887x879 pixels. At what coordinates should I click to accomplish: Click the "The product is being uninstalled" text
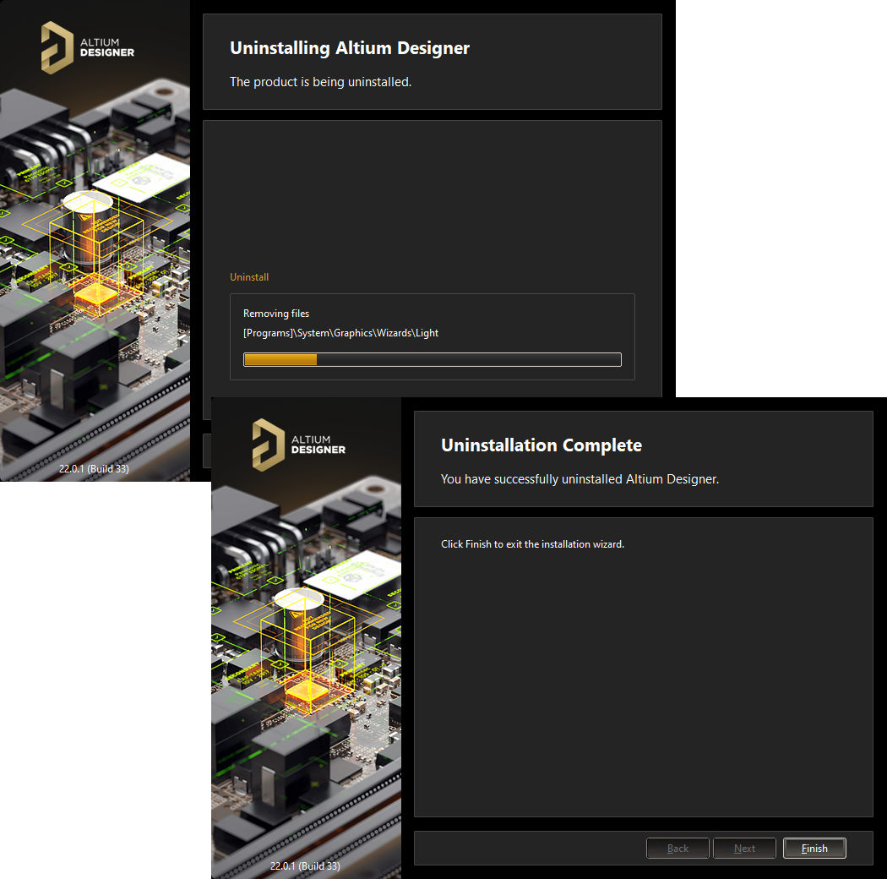321,82
